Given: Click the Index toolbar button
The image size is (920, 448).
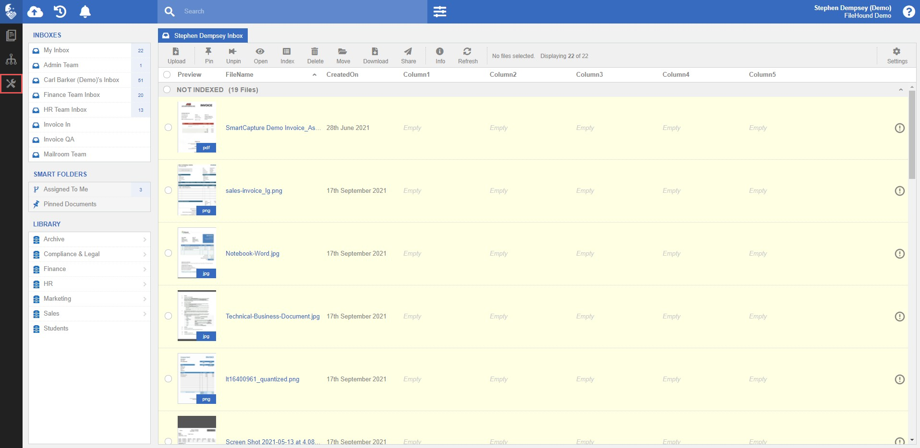Looking at the screenshot, I should click(x=287, y=56).
